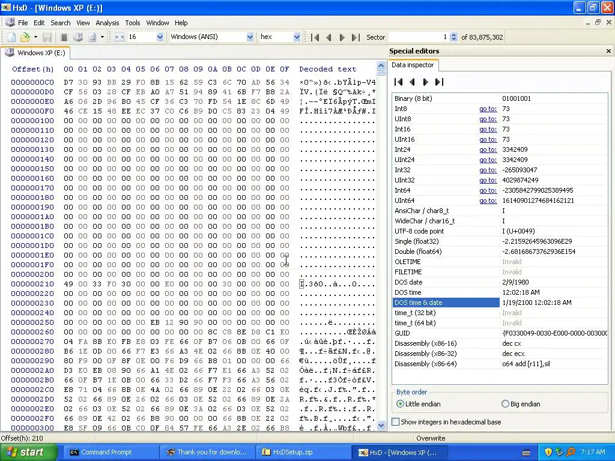This screenshot has width=615, height=461.
Task: Open the View menu
Action: pyautogui.click(x=83, y=23)
